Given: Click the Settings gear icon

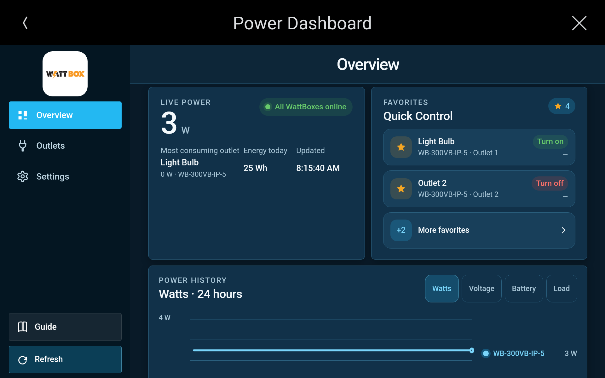Looking at the screenshot, I should click(x=23, y=176).
